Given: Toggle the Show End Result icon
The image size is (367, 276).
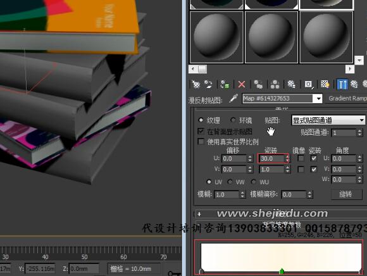Looking at the screenshot, I should coord(342,84).
